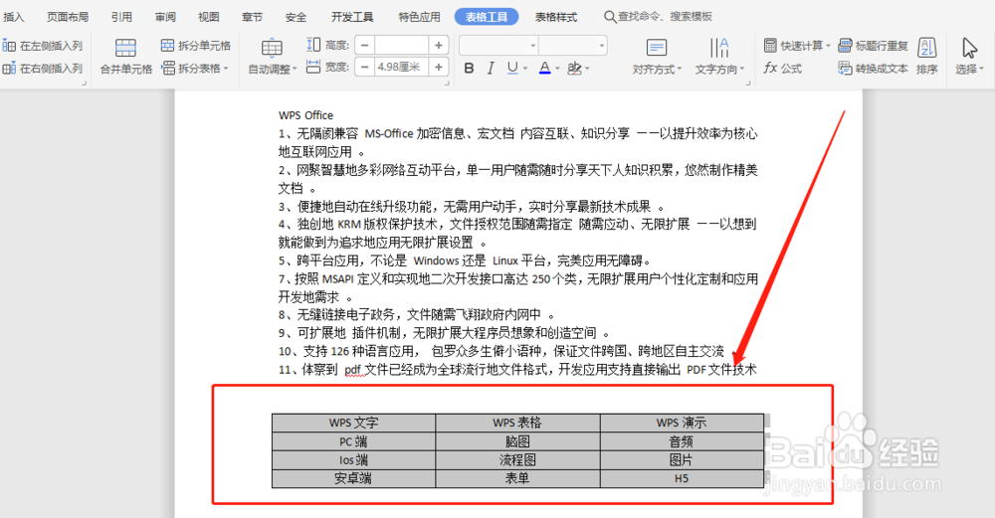Click Merge Cells (合并单元格) icon

pyautogui.click(x=125, y=48)
